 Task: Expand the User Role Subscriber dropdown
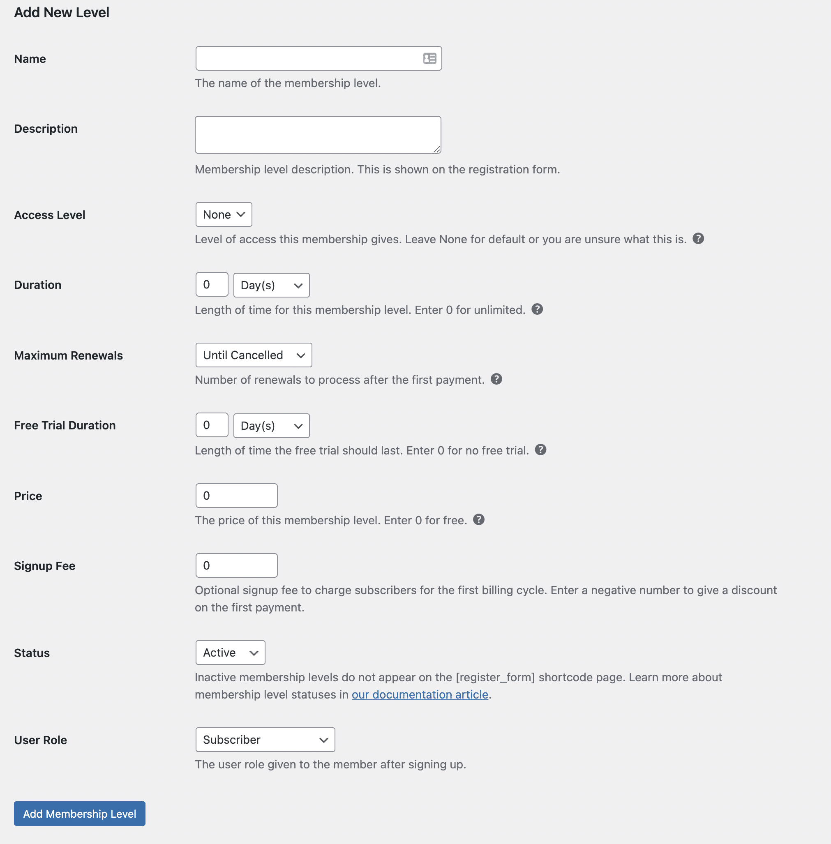pos(265,740)
